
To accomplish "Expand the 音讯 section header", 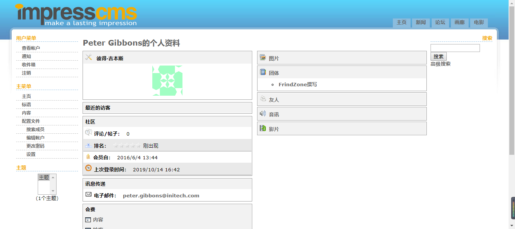I will (342, 114).
